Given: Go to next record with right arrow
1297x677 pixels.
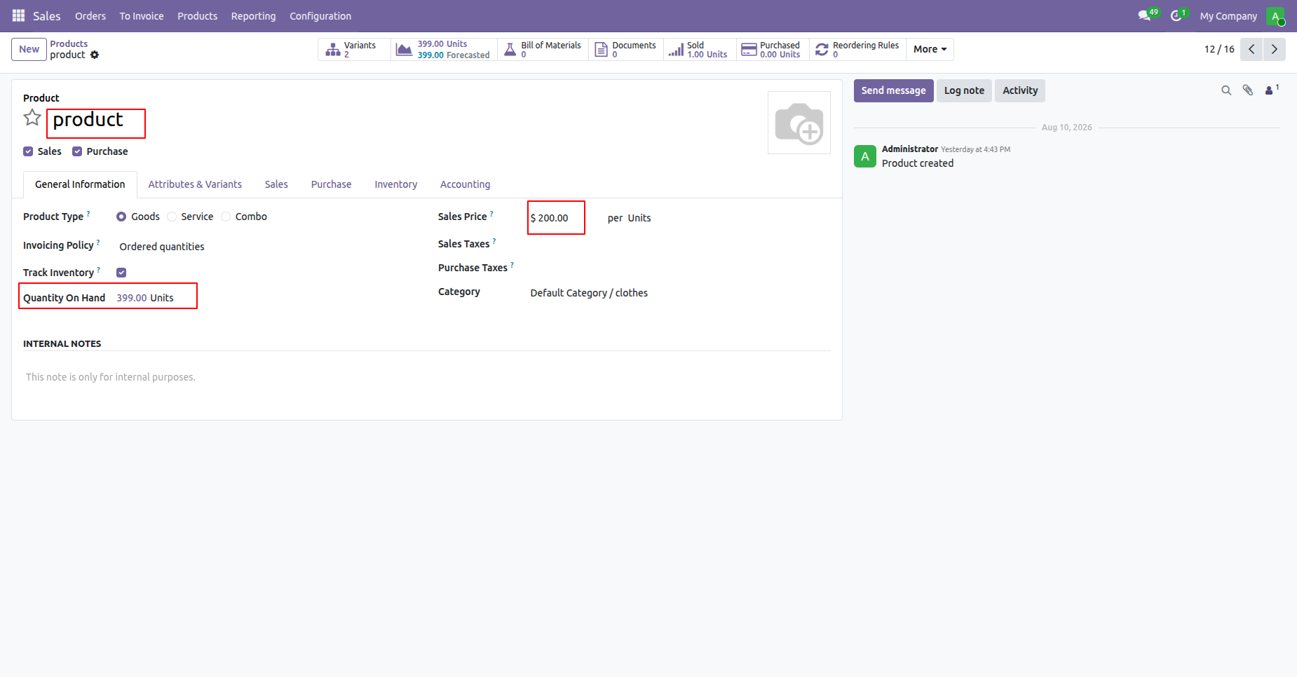Looking at the screenshot, I should (x=1275, y=49).
